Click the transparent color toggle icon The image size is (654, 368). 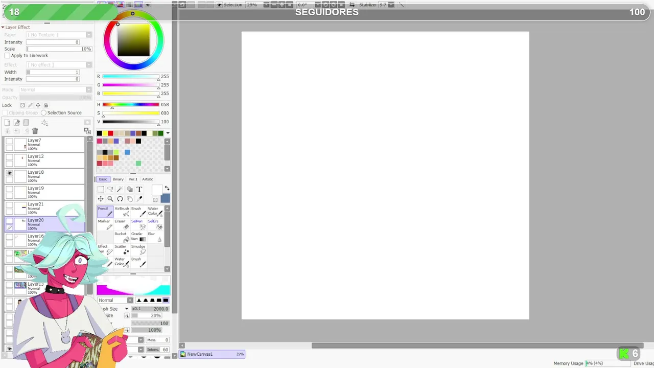[x=155, y=200]
